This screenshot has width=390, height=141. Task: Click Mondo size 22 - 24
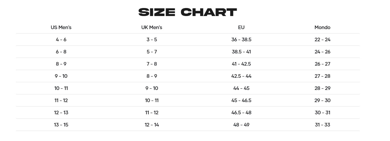pos(322,39)
